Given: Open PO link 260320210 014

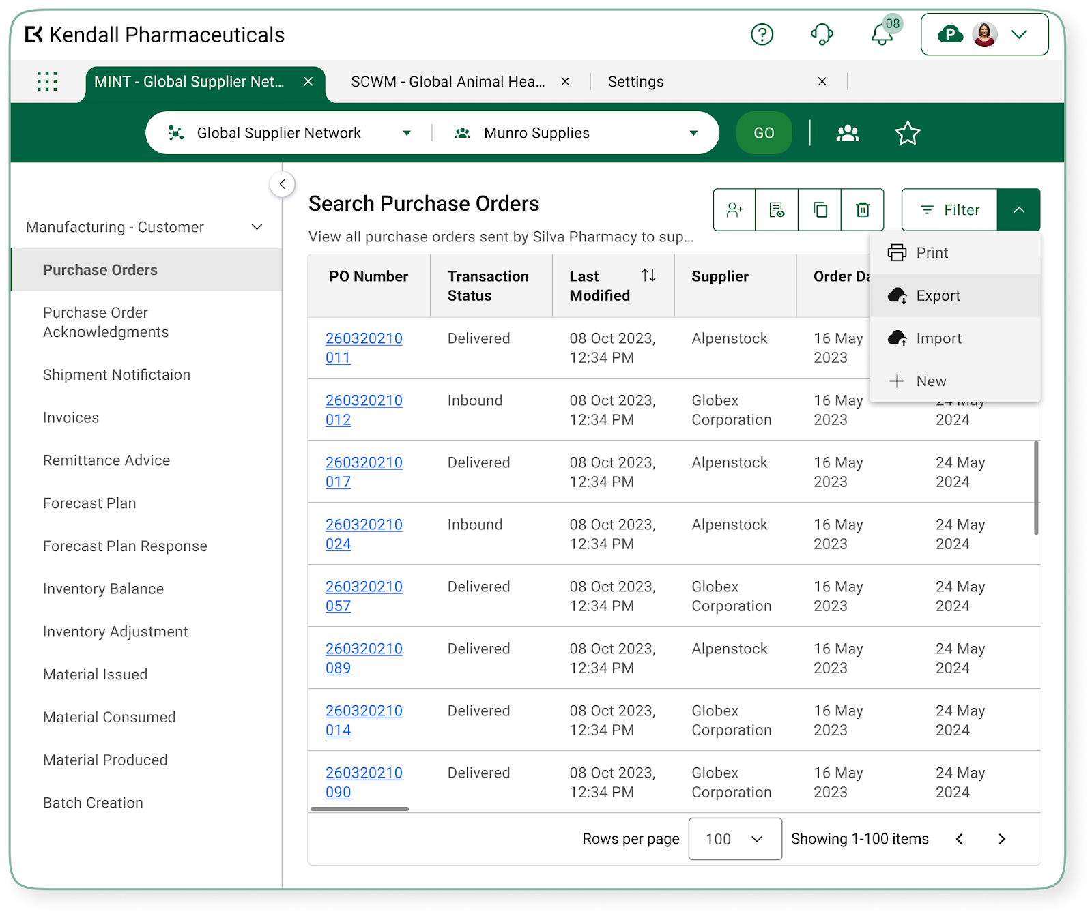Looking at the screenshot, I should (364, 720).
